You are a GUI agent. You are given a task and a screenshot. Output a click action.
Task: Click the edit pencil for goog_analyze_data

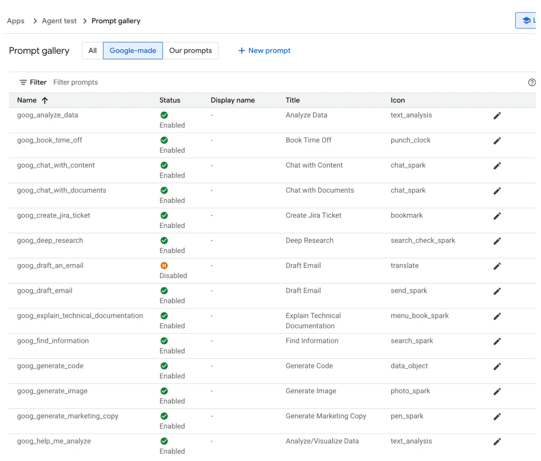click(497, 116)
